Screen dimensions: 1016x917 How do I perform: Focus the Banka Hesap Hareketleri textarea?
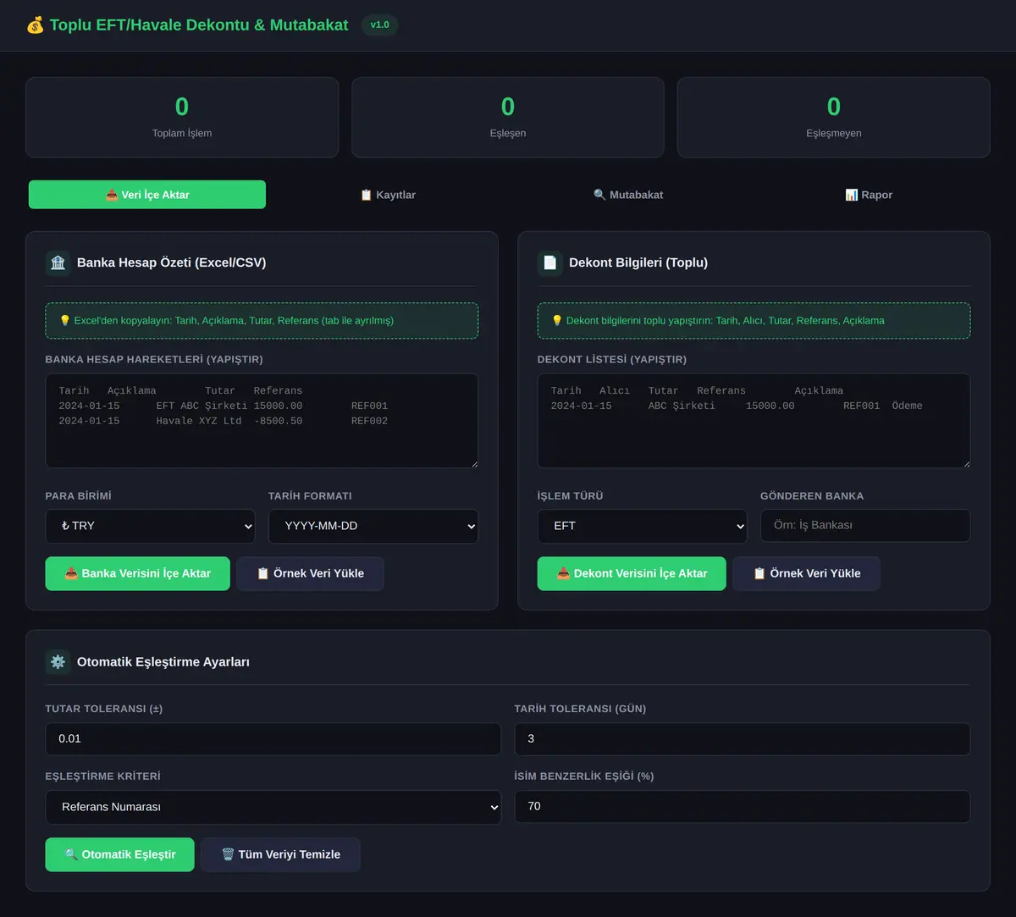[262, 421]
